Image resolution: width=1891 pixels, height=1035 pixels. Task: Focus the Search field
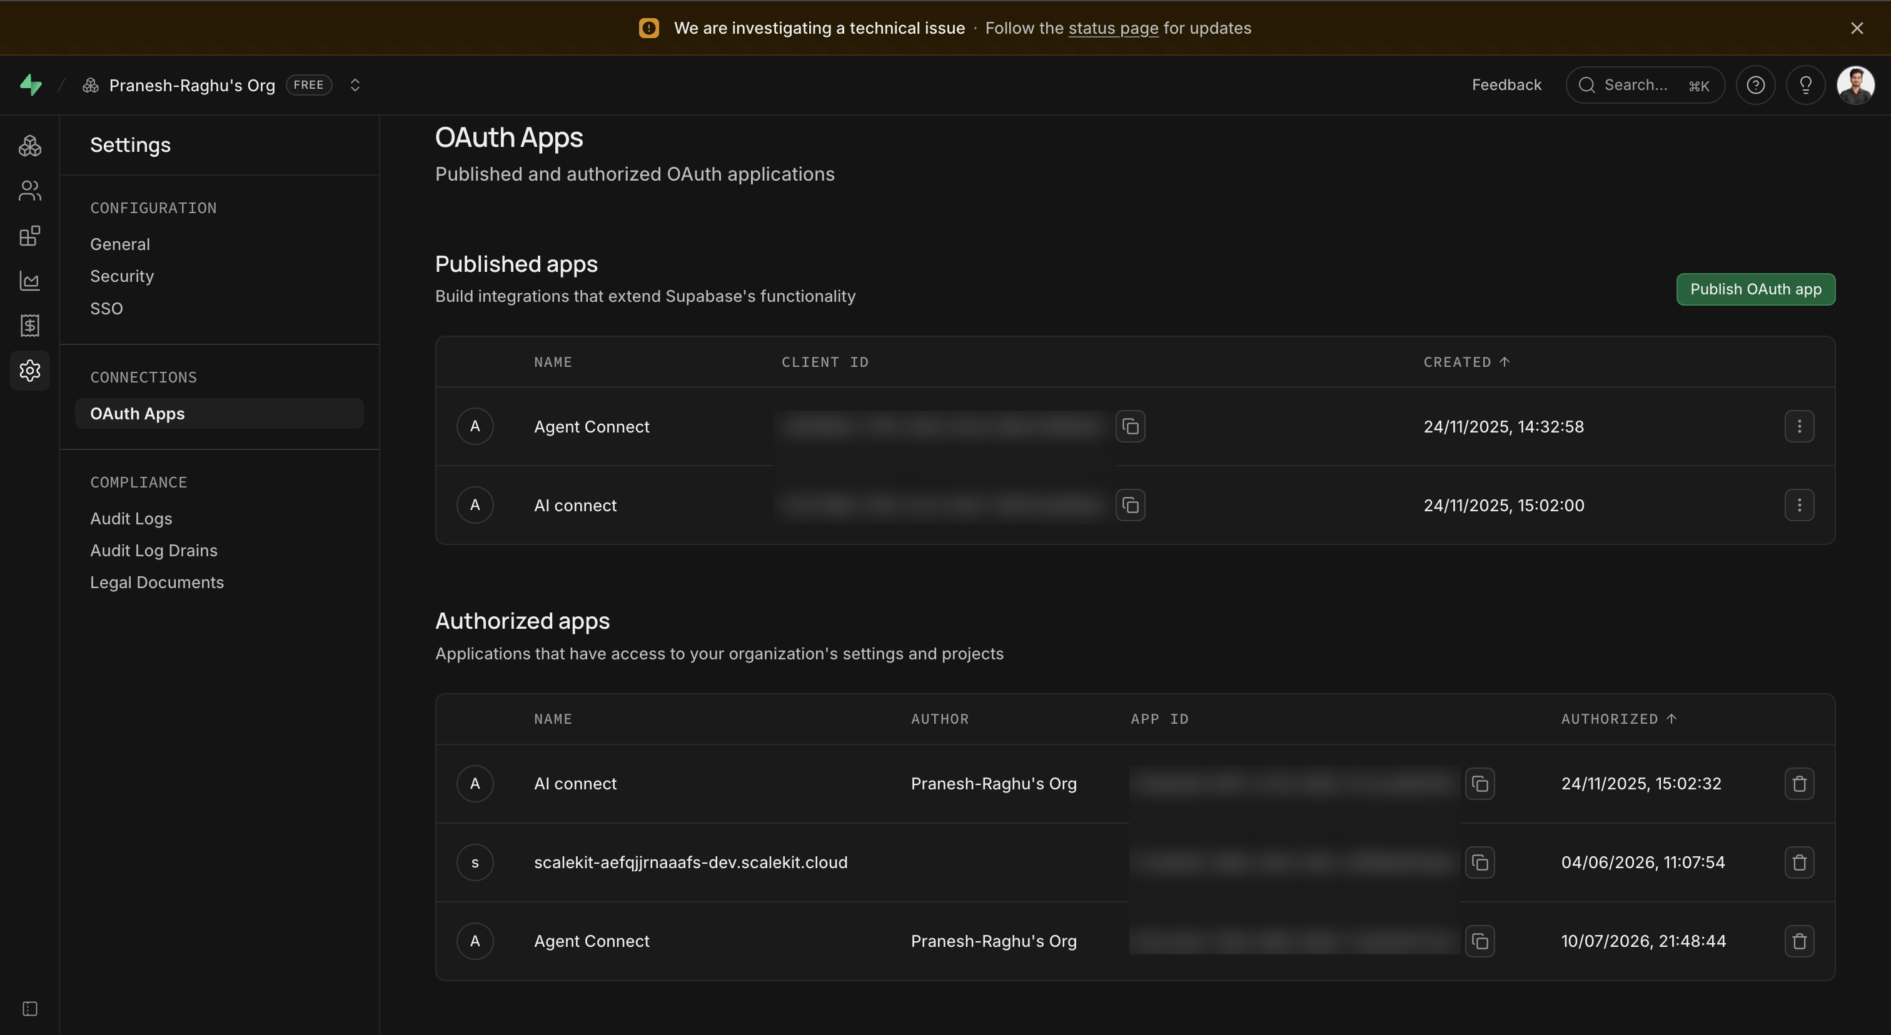coord(1645,85)
